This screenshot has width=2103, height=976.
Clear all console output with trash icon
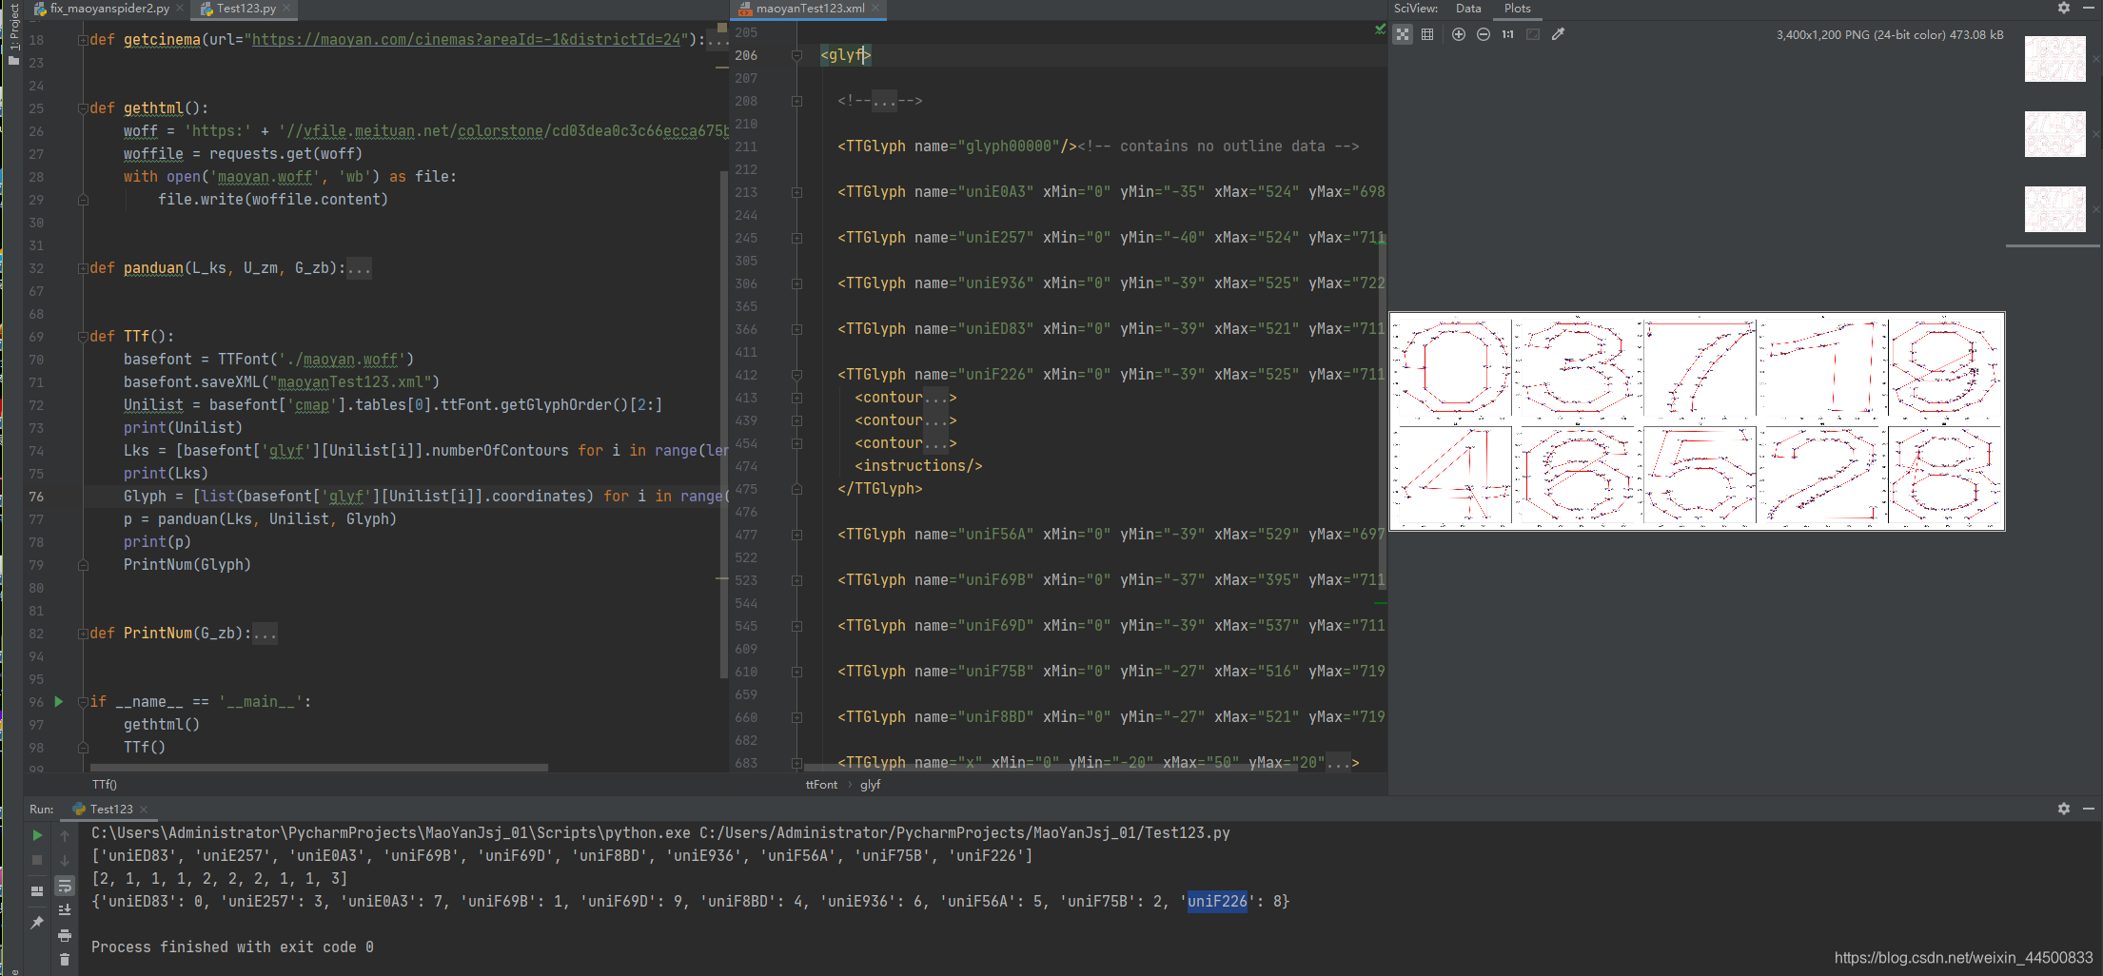click(x=65, y=960)
